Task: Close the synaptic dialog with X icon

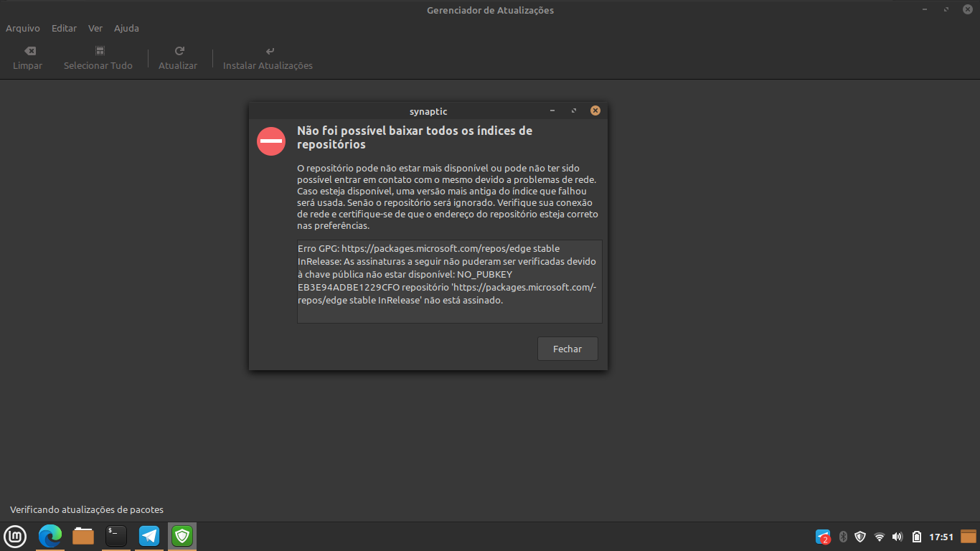Action: point(595,110)
